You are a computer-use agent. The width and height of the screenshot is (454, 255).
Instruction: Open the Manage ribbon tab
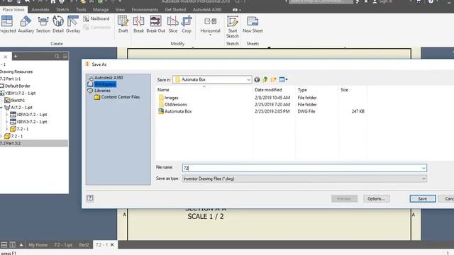[x=101, y=9]
